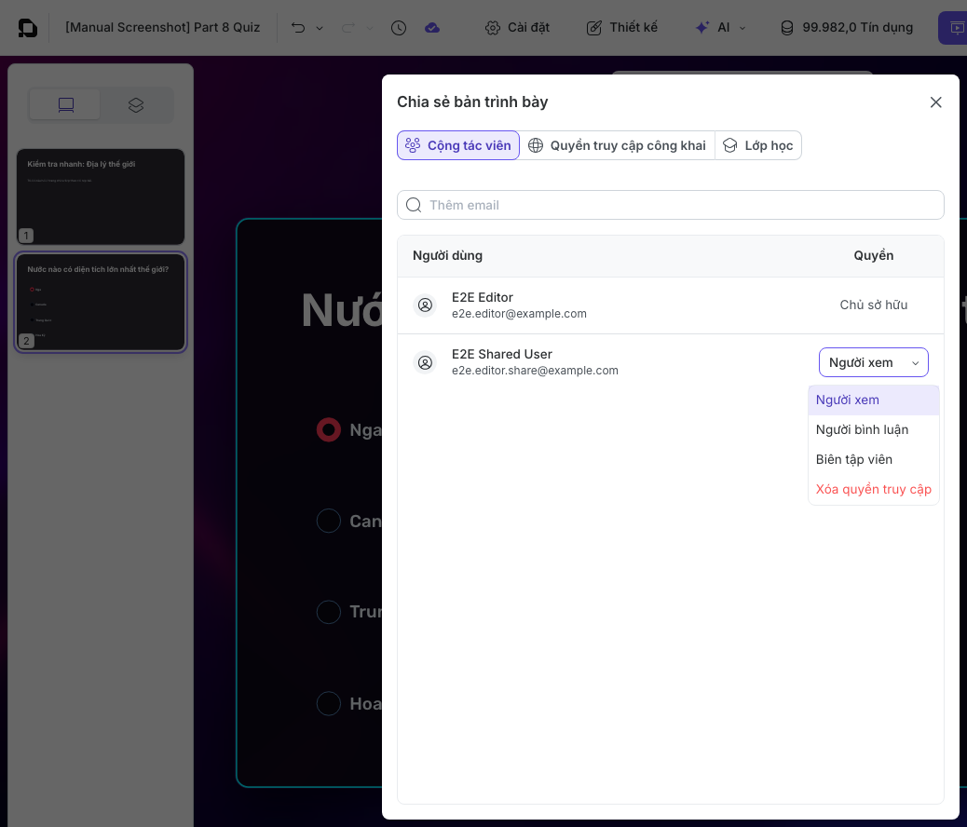
Task: Focus the Thêm email search field
Action: (671, 205)
